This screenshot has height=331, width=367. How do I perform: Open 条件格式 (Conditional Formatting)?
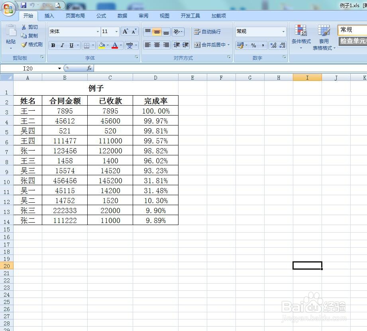[x=301, y=36]
